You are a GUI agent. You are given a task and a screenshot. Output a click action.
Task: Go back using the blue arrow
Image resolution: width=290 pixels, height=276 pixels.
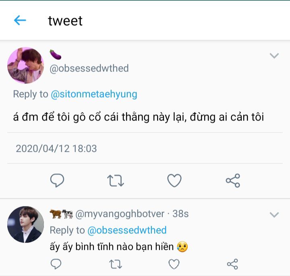(20, 20)
